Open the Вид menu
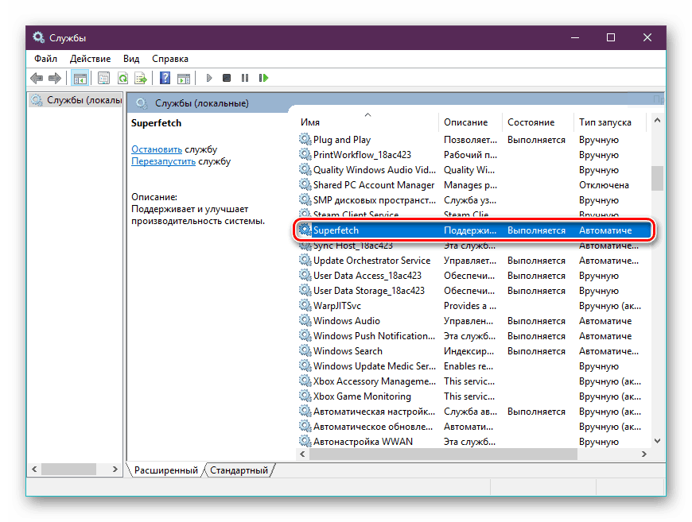692x522 pixels. click(130, 58)
